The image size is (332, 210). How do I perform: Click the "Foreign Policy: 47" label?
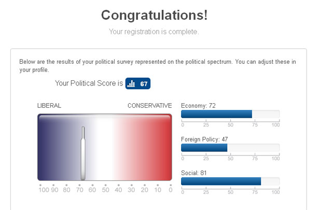(204, 139)
